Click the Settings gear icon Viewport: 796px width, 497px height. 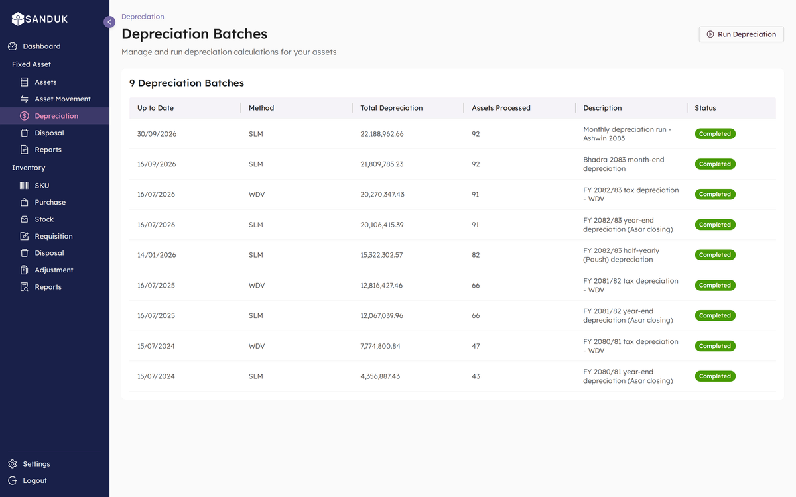(x=13, y=464)
